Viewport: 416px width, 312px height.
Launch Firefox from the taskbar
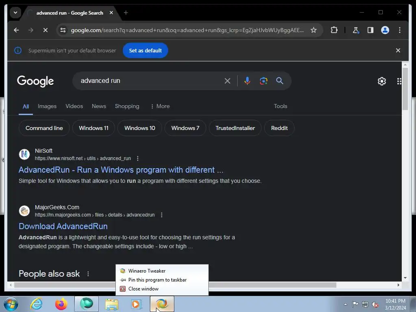click(x=61, y=304)
